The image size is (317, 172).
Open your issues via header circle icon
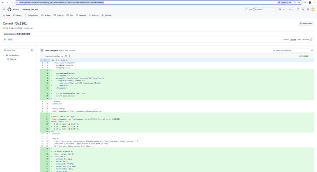pos(298,9)
